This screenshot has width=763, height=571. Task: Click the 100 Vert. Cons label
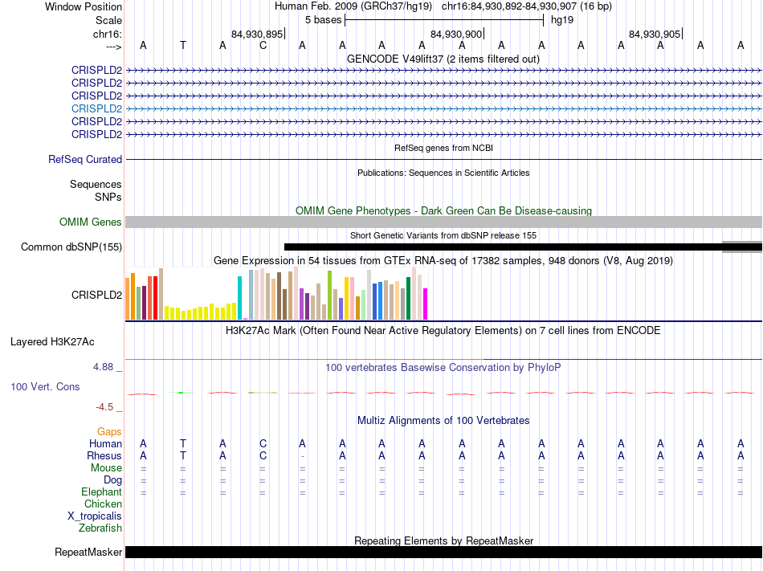(x=45, y=387)
